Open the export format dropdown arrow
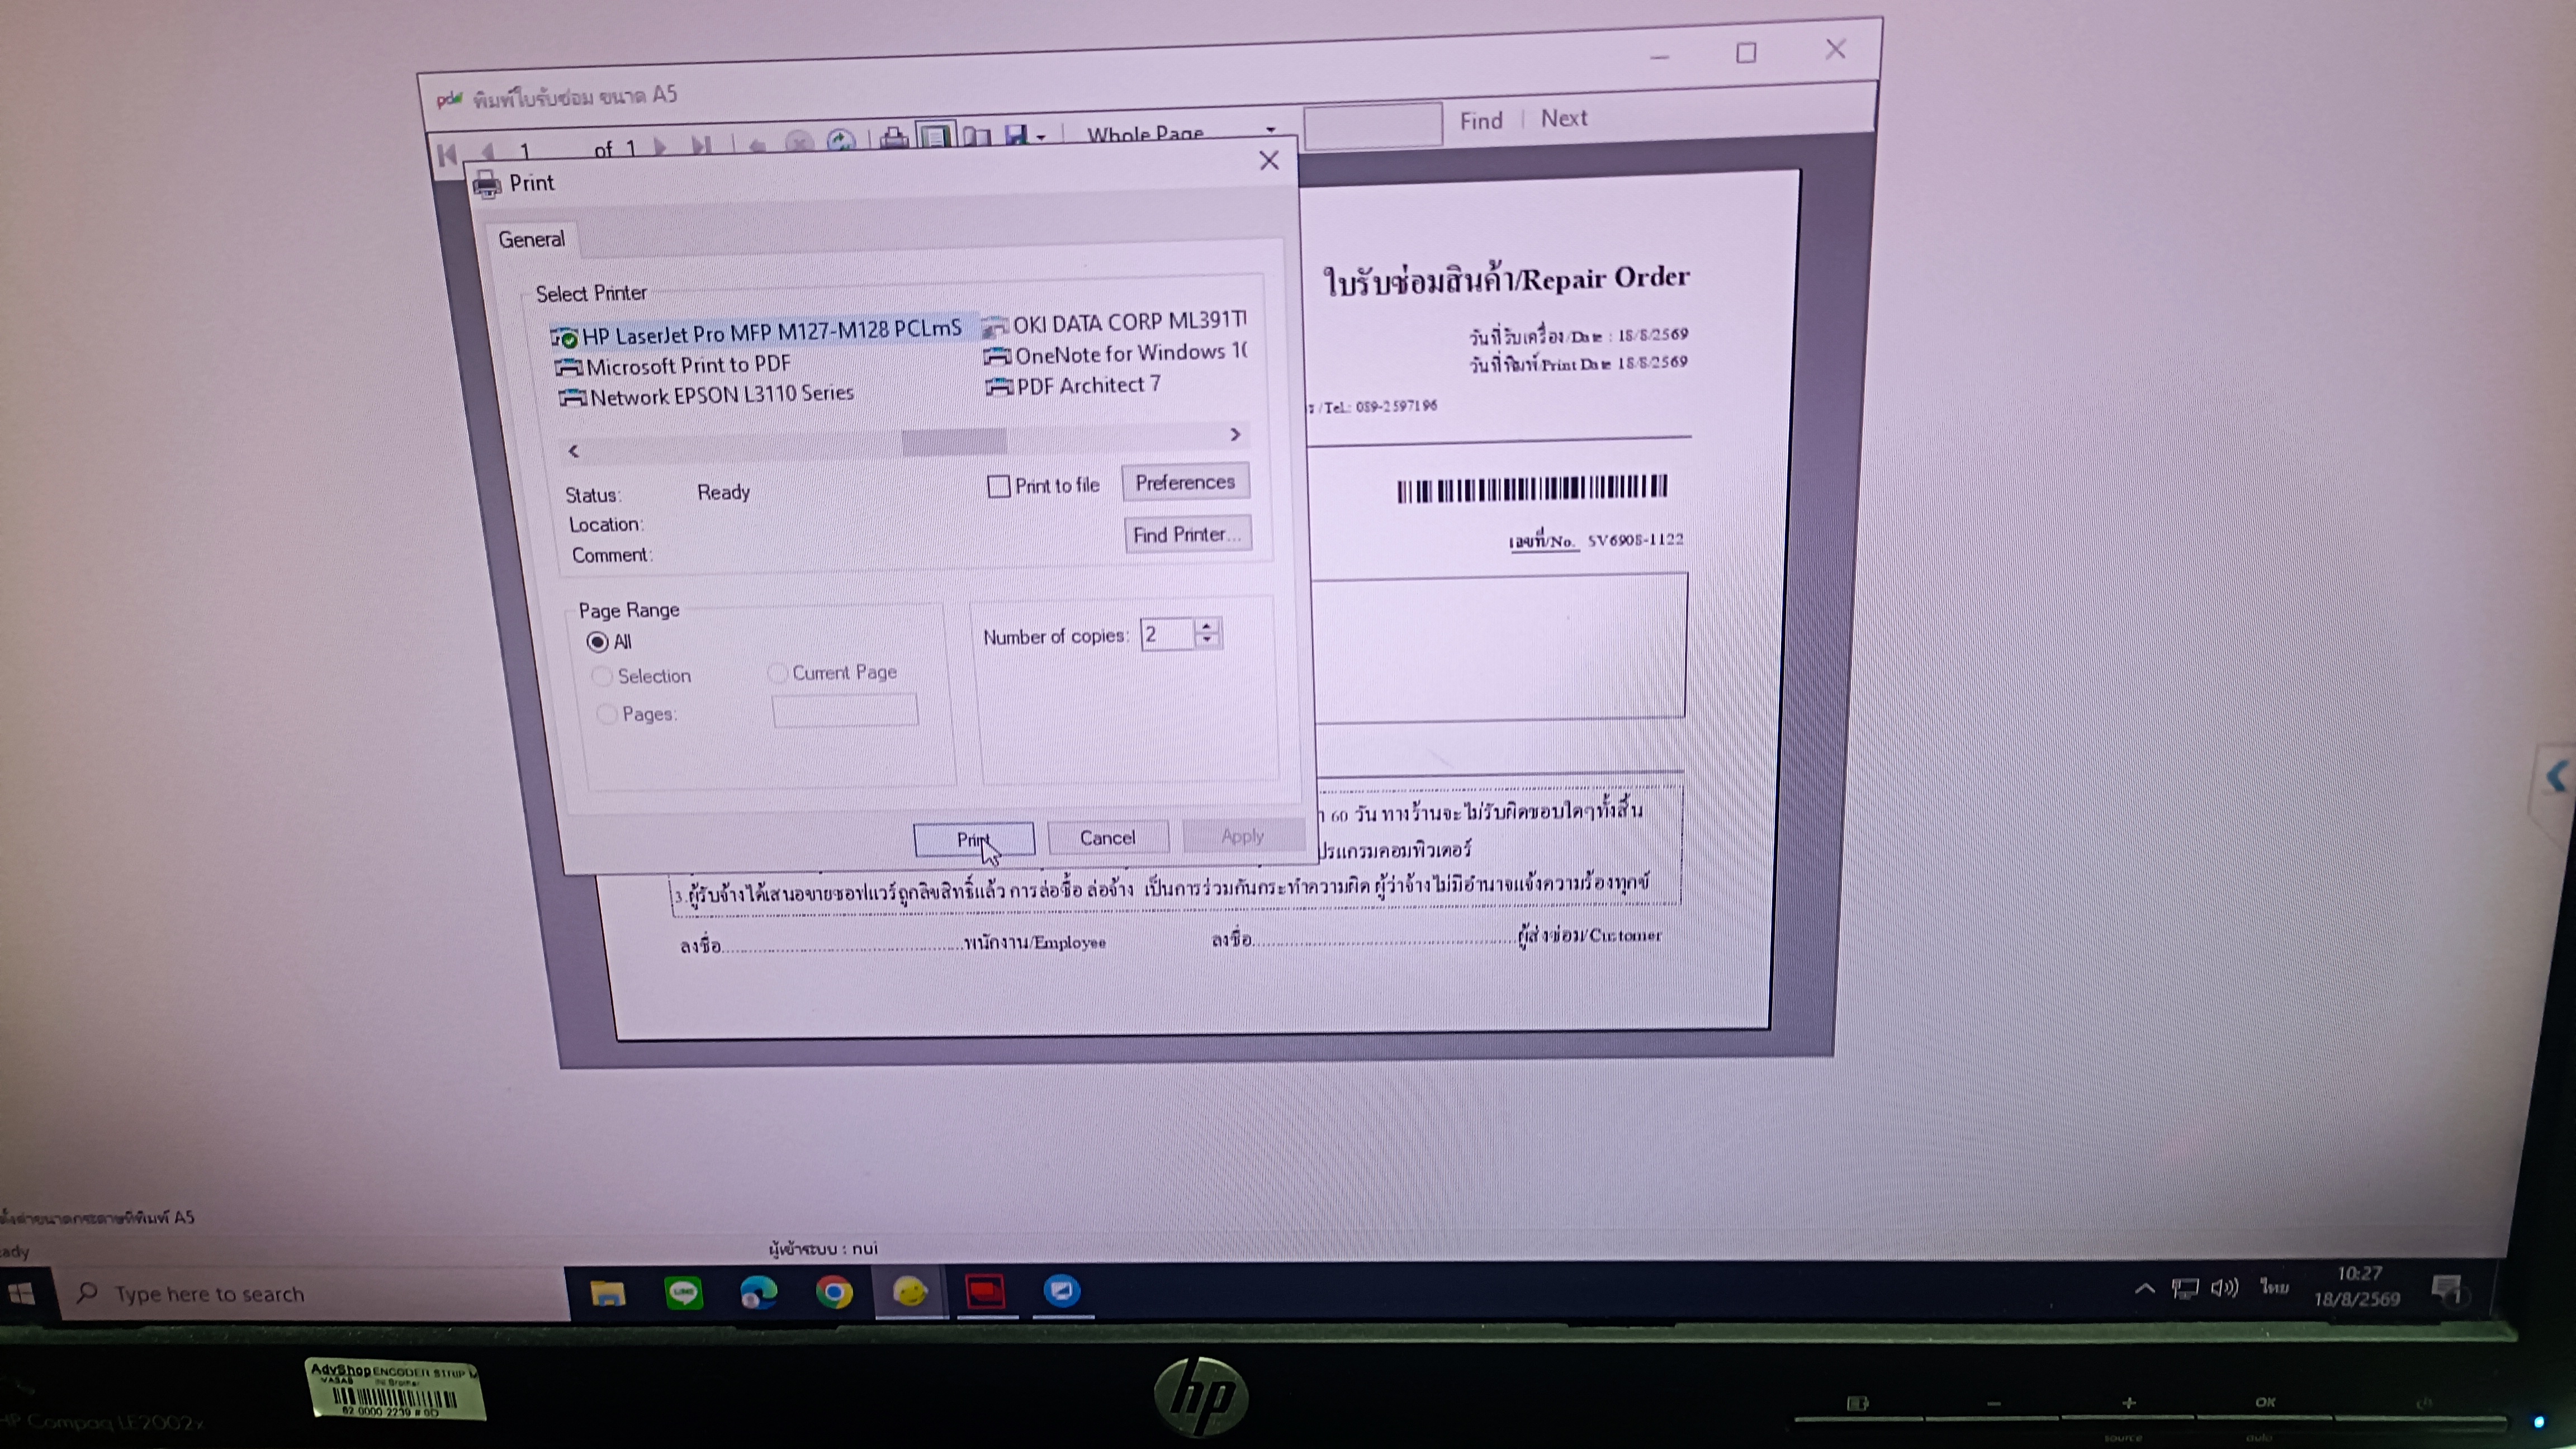 click(1041, 137)
